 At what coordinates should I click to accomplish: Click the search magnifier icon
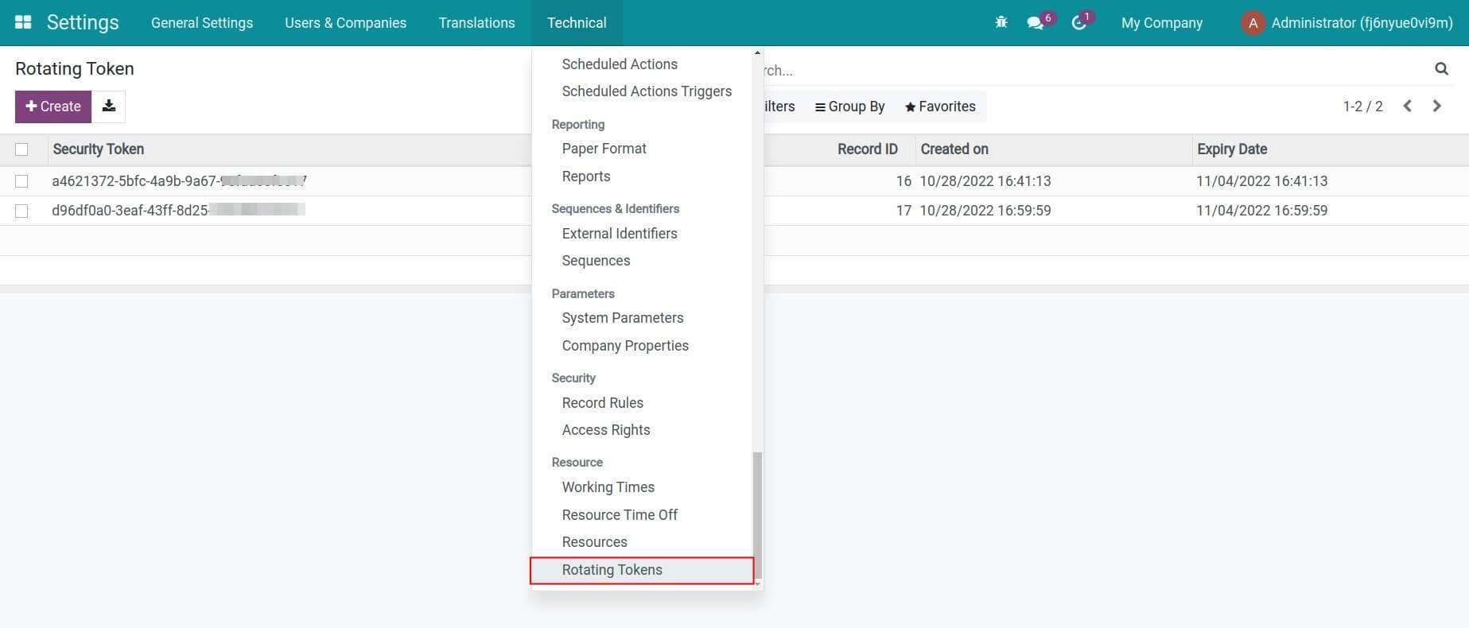click(1440, 69)
